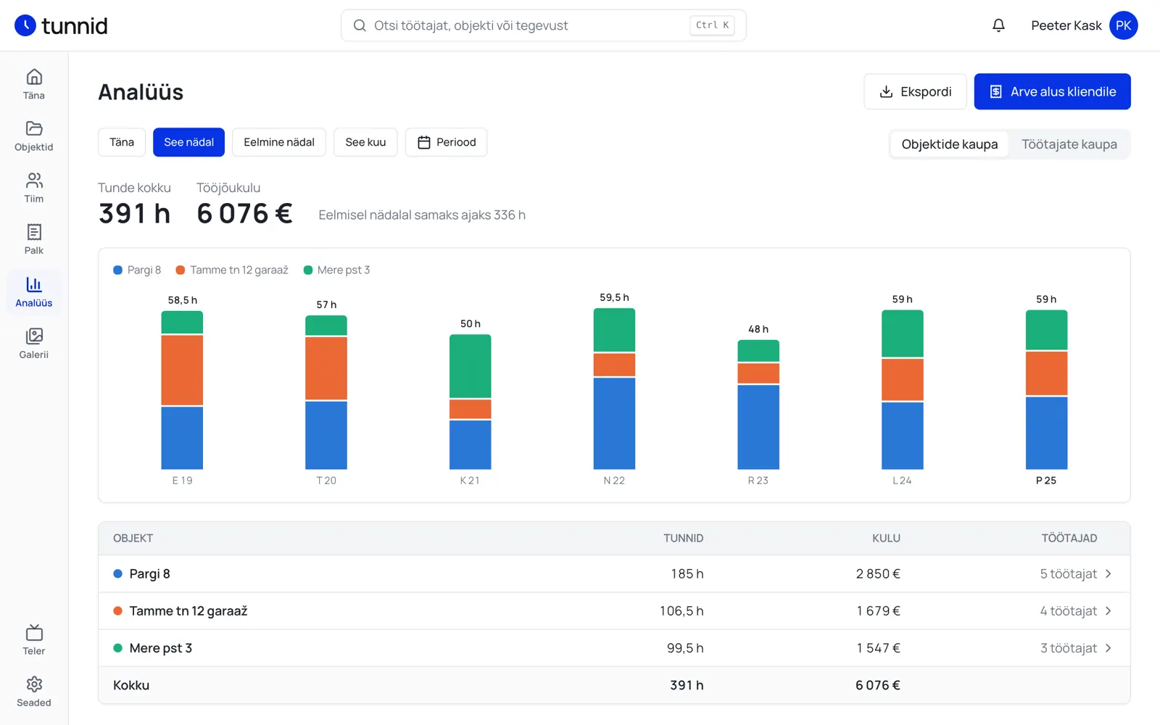Click the tunnid clock logo
Viewport: 1160px width, 725px height.
25,25
